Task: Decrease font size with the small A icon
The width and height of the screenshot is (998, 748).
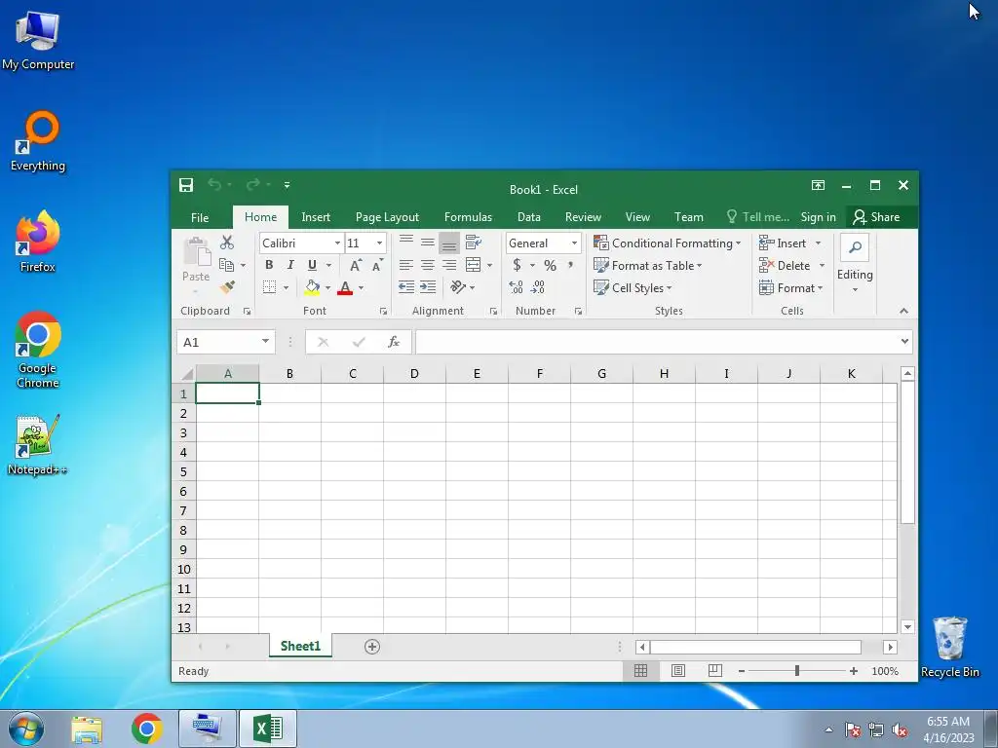Action: [x=377, y=265]
